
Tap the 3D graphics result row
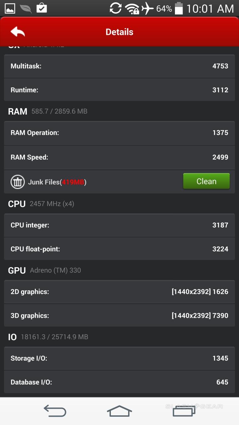coord(119,315)
